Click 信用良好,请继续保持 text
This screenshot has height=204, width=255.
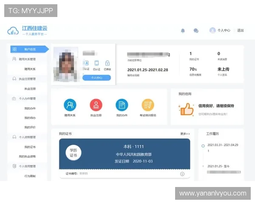(216, 106)
